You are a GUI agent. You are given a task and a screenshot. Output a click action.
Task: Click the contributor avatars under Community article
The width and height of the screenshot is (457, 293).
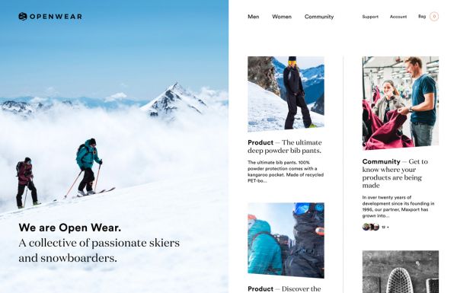click(371, 227)
